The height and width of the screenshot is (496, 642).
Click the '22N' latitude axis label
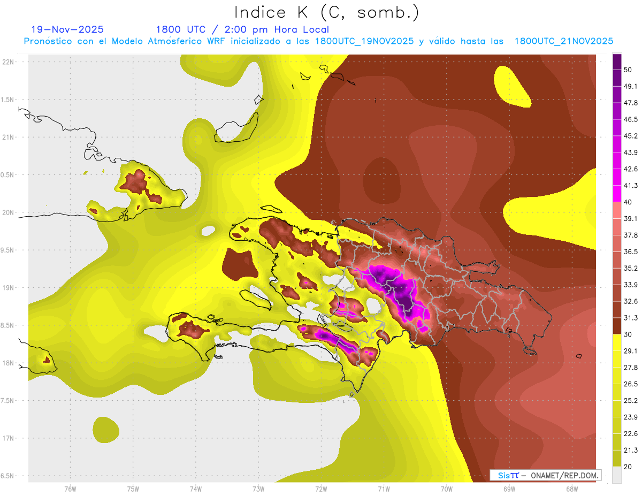(8, 62)
